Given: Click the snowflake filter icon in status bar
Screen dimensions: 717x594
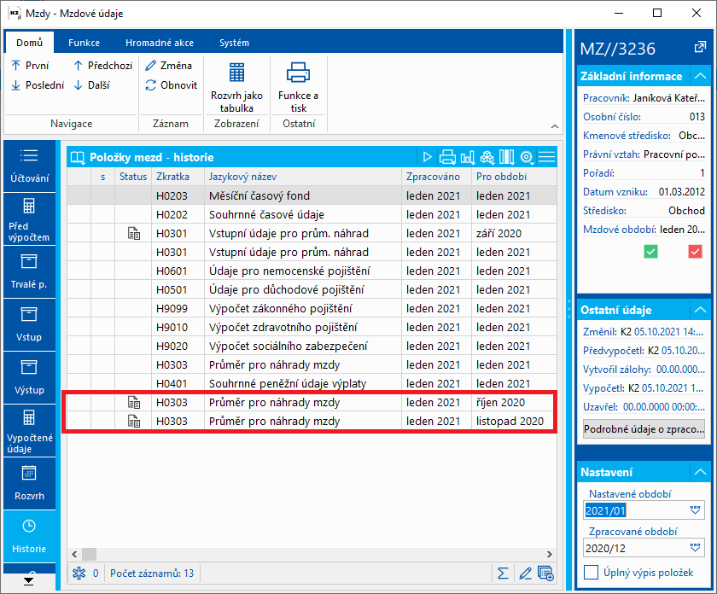Looking at the screenshot, I should tap(79, 573).
